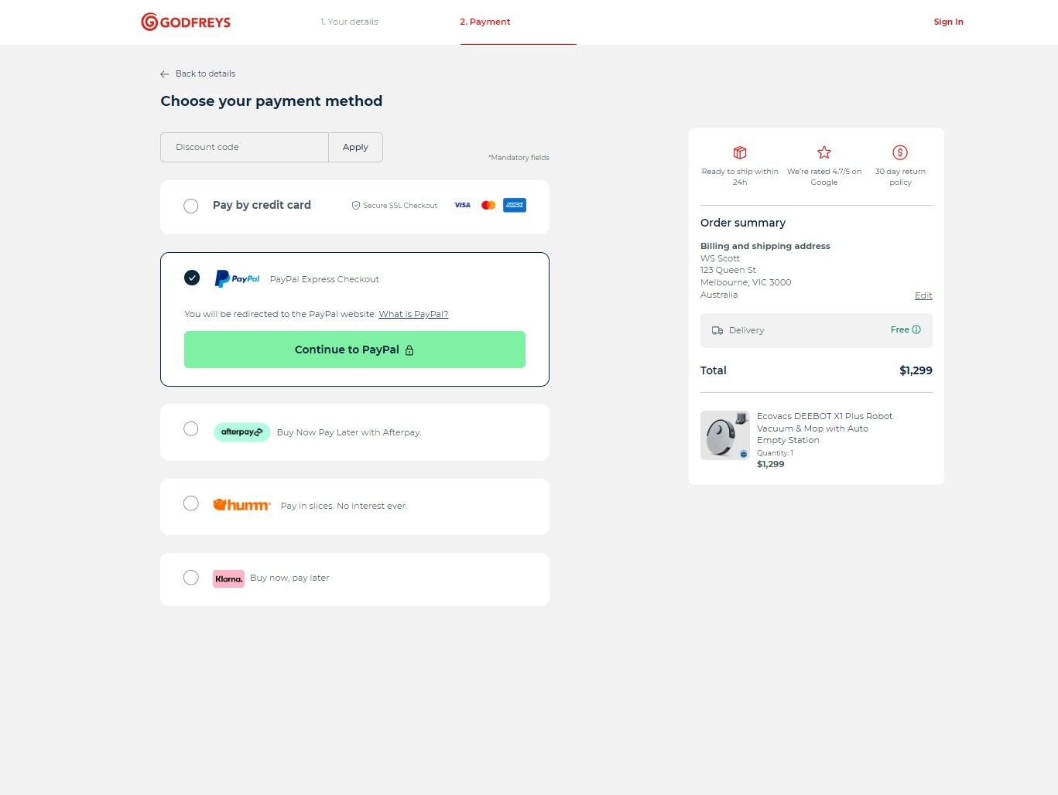Select the Afterpay payment radio button
The image size is (1058, 795).
tap(191, 428)
